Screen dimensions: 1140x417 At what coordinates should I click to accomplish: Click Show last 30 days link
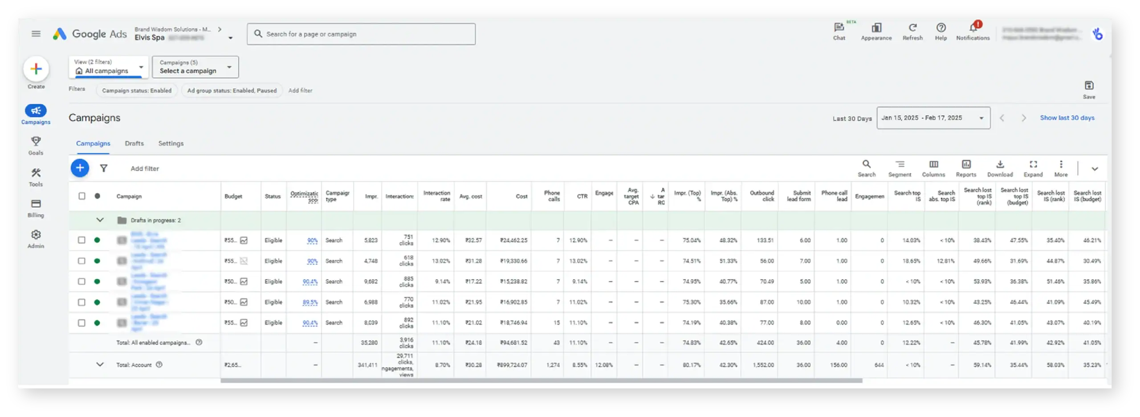(x=1067, y=118)
